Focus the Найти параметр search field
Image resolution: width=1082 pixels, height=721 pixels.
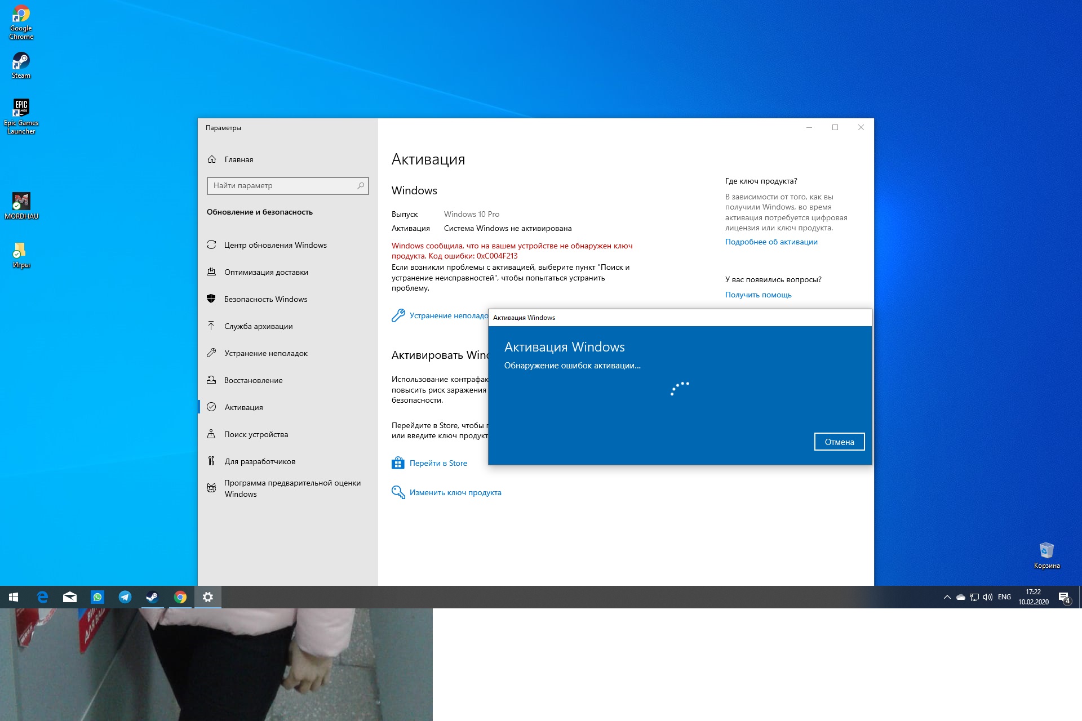pyautogui.click(x=282, y=185)
